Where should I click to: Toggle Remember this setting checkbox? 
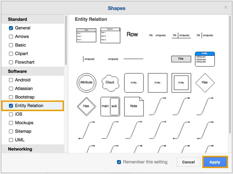119,162
